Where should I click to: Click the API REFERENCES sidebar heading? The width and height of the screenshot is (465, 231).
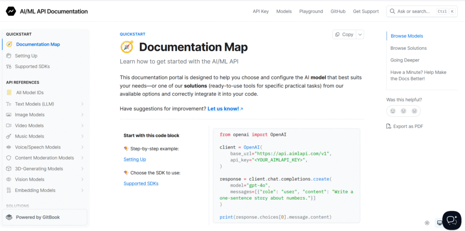point(23,82)
